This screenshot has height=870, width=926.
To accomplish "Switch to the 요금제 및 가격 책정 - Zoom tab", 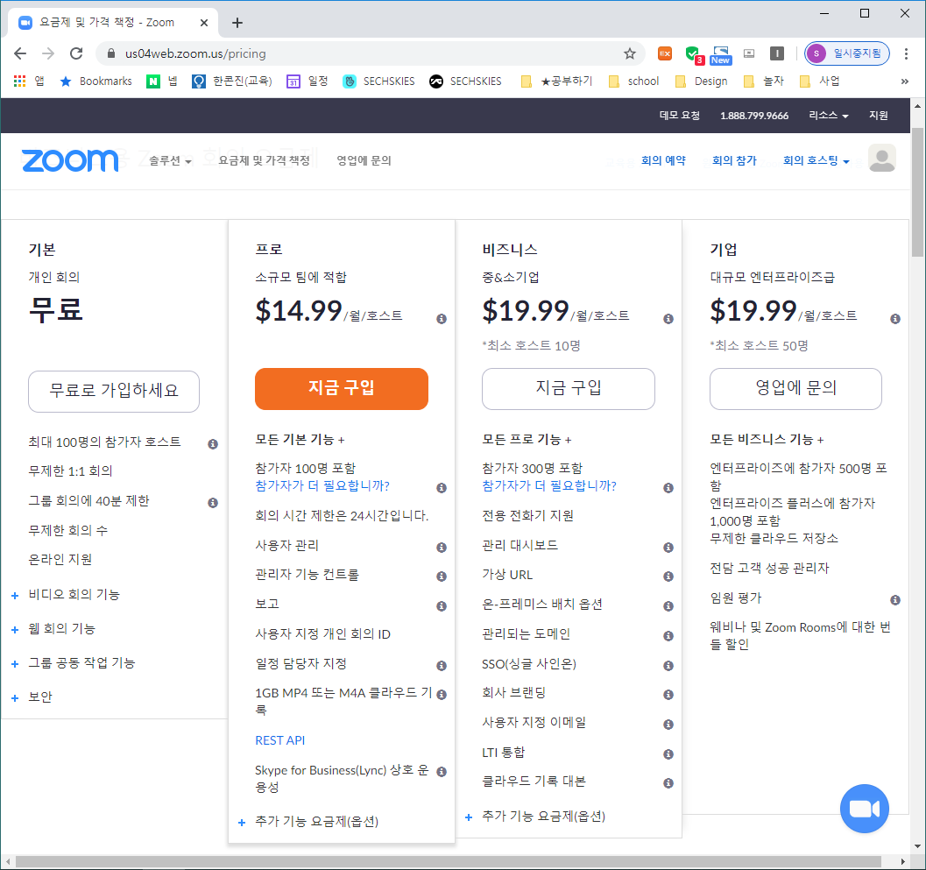I will click(112, 23).
